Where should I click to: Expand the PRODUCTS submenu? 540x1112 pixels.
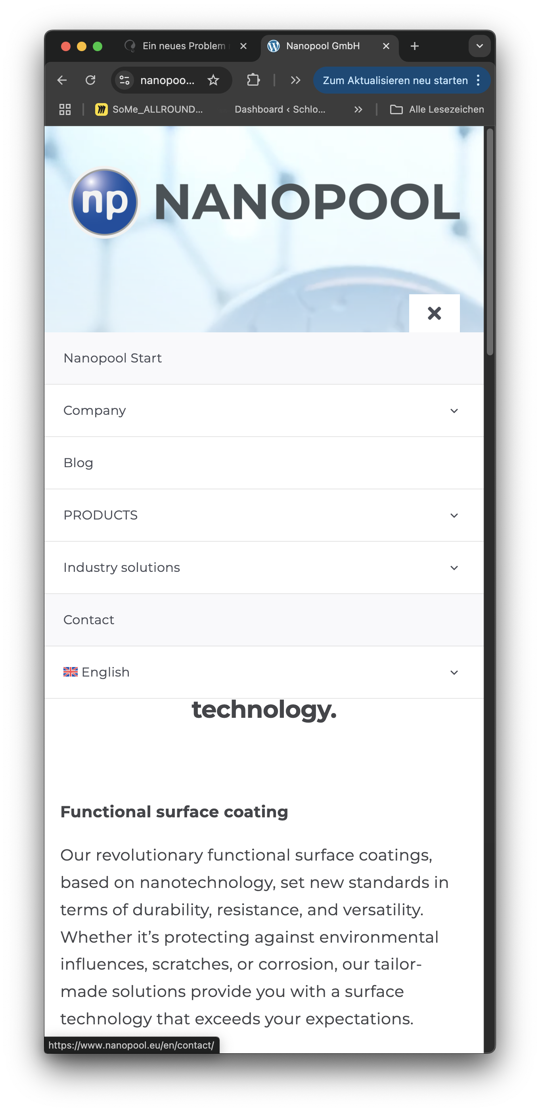click(x=454, y=516)
